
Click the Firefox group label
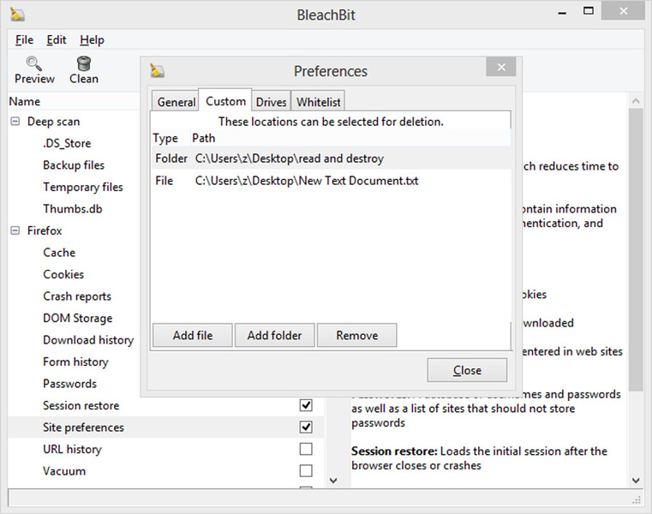click(45, 230)
